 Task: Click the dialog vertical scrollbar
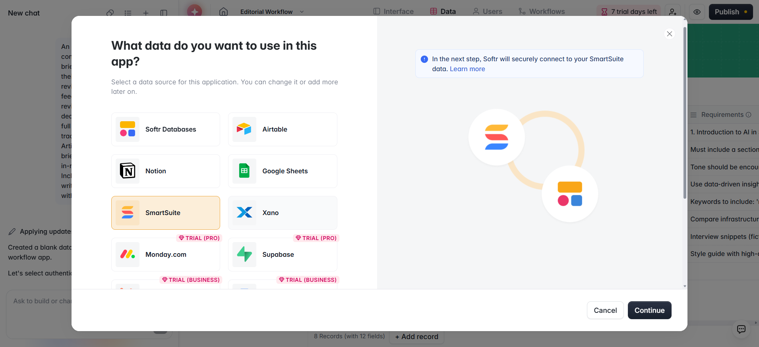coord(685,113)
